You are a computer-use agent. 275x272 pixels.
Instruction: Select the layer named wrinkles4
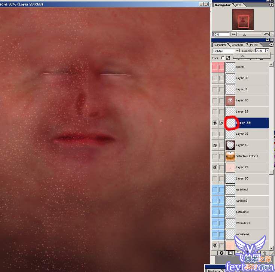click(x=242, y=234)
